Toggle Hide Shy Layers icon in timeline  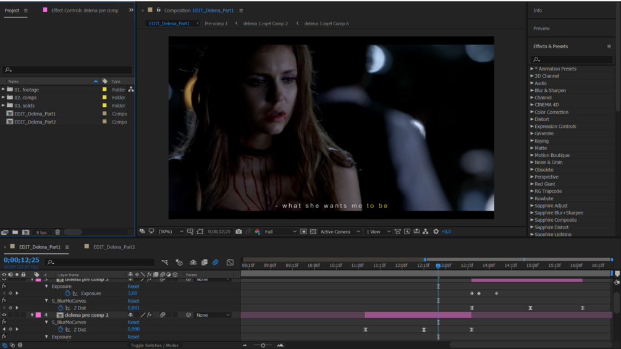[x=193, y=263]
